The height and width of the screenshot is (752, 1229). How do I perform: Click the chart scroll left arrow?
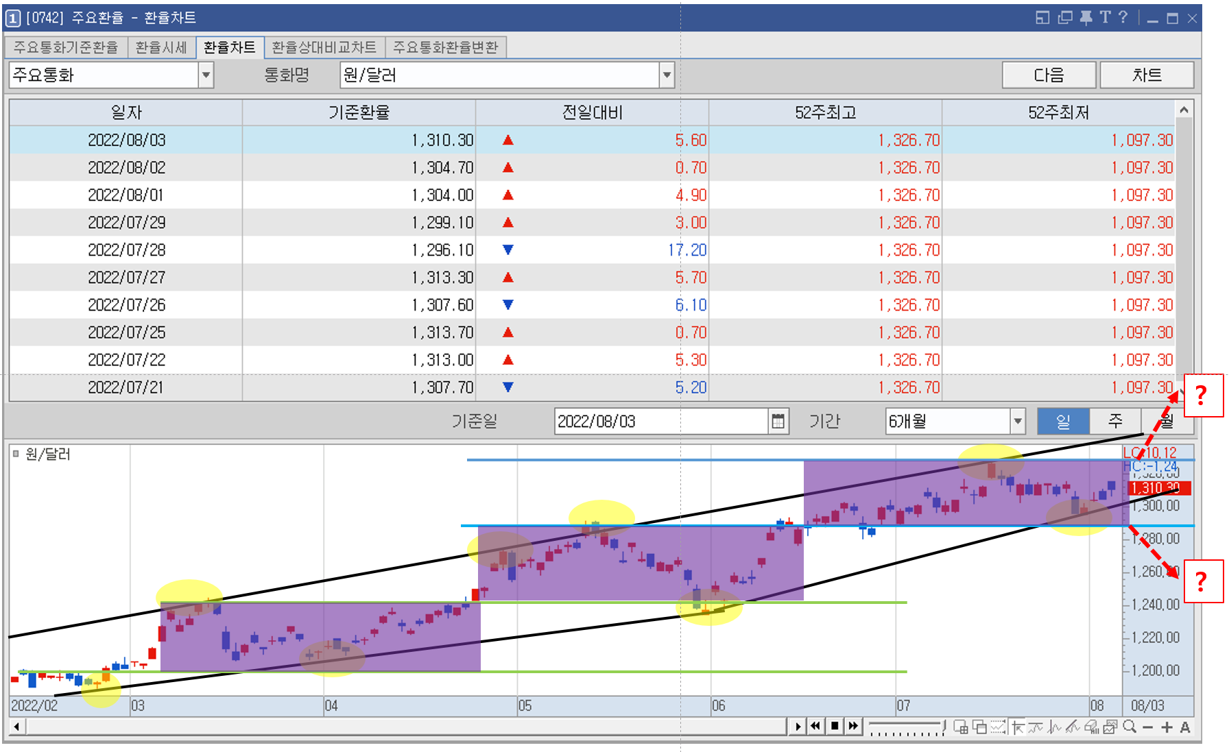tap(16, 726)
